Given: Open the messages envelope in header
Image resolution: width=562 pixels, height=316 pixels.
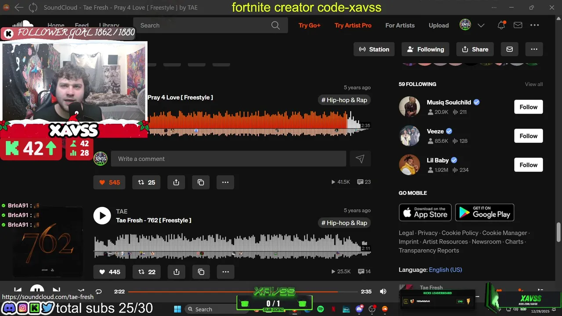Looking at the screenshot, I should point(518,25).
